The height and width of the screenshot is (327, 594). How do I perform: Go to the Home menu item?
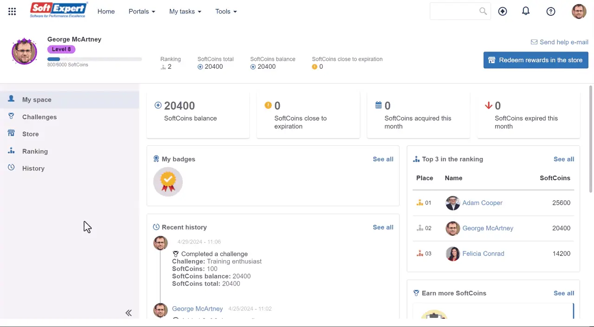pyautogui.click(x=106, y=12)
